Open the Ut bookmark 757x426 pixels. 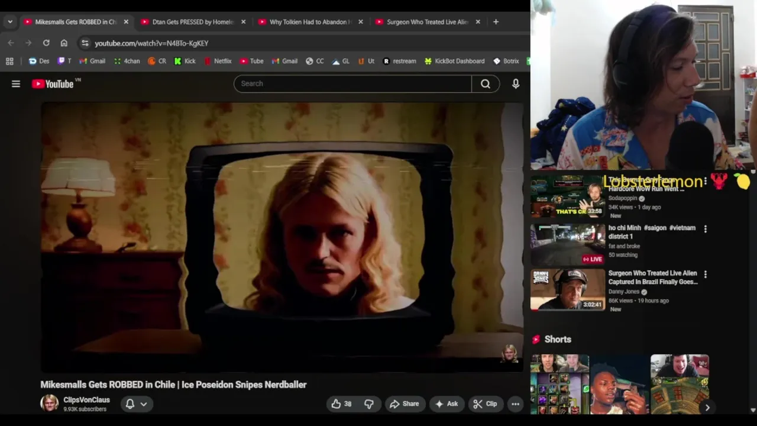[365, 61]
